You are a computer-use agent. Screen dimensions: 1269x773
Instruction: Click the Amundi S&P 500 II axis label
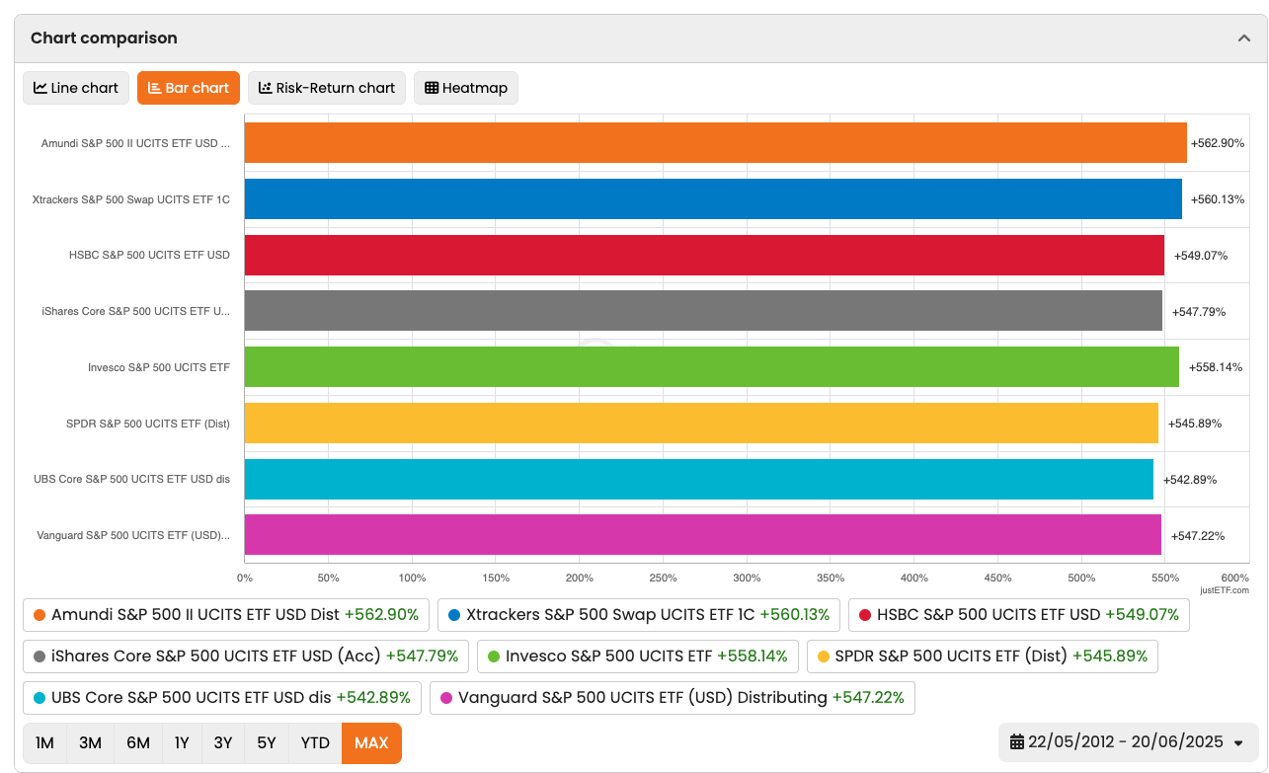pos(135,143)
